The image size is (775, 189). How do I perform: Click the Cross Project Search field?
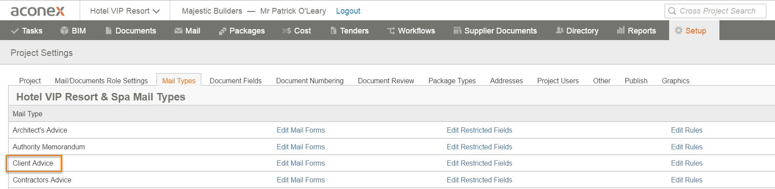tap(715, 11)
